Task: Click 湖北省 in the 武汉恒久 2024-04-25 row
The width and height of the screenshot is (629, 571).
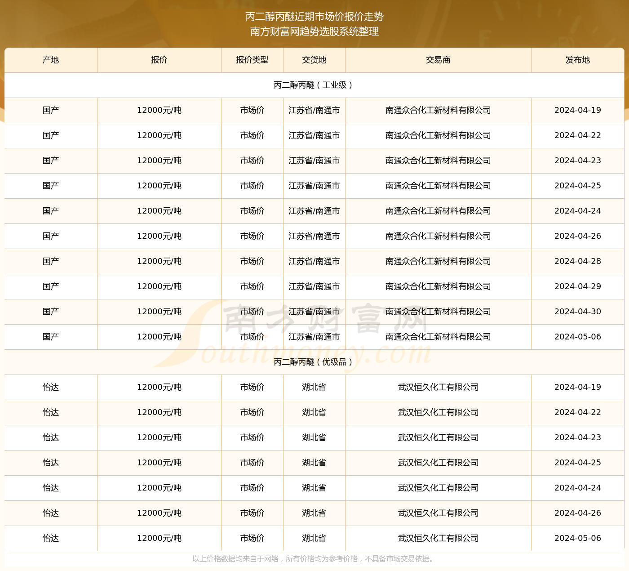Action: [314, 463]
